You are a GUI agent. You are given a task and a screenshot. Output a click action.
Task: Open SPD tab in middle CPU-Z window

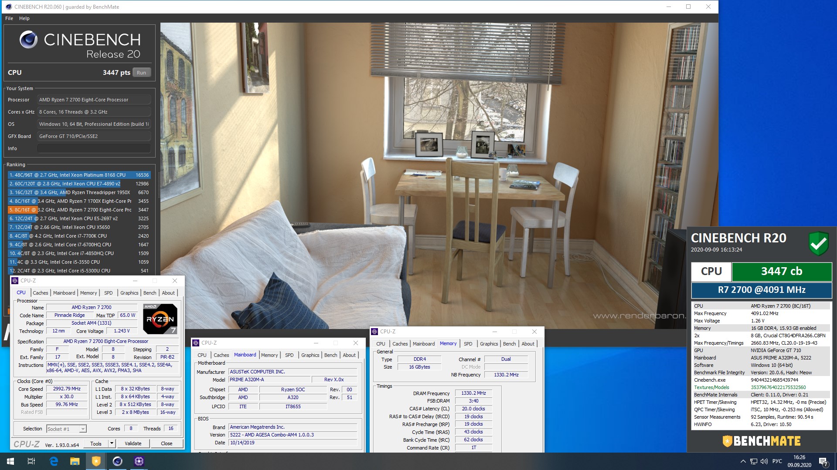tap(289, 355)
